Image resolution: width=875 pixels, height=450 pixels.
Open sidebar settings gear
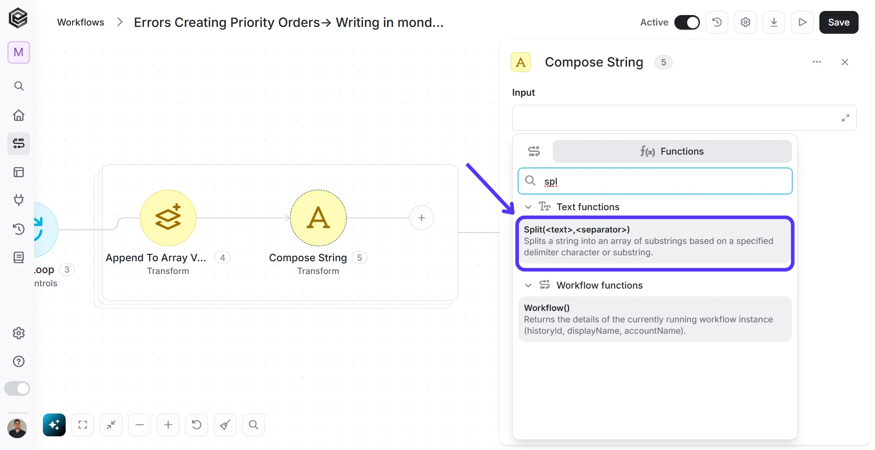point(19,333)
